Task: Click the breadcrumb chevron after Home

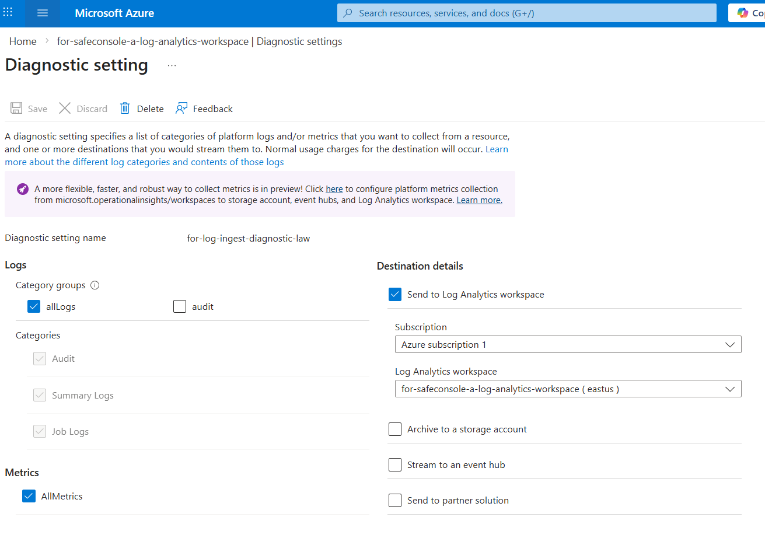Action: 47,41
